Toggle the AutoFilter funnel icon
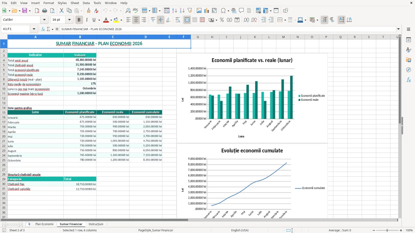 [x=190, y=11]
